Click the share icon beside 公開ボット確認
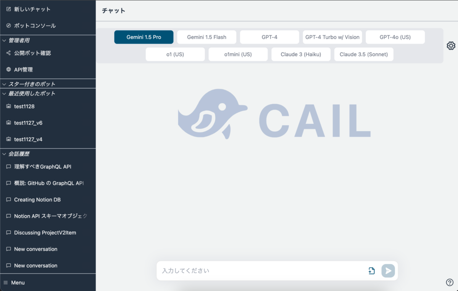The image size is (458, 291). tap(9, 53)
